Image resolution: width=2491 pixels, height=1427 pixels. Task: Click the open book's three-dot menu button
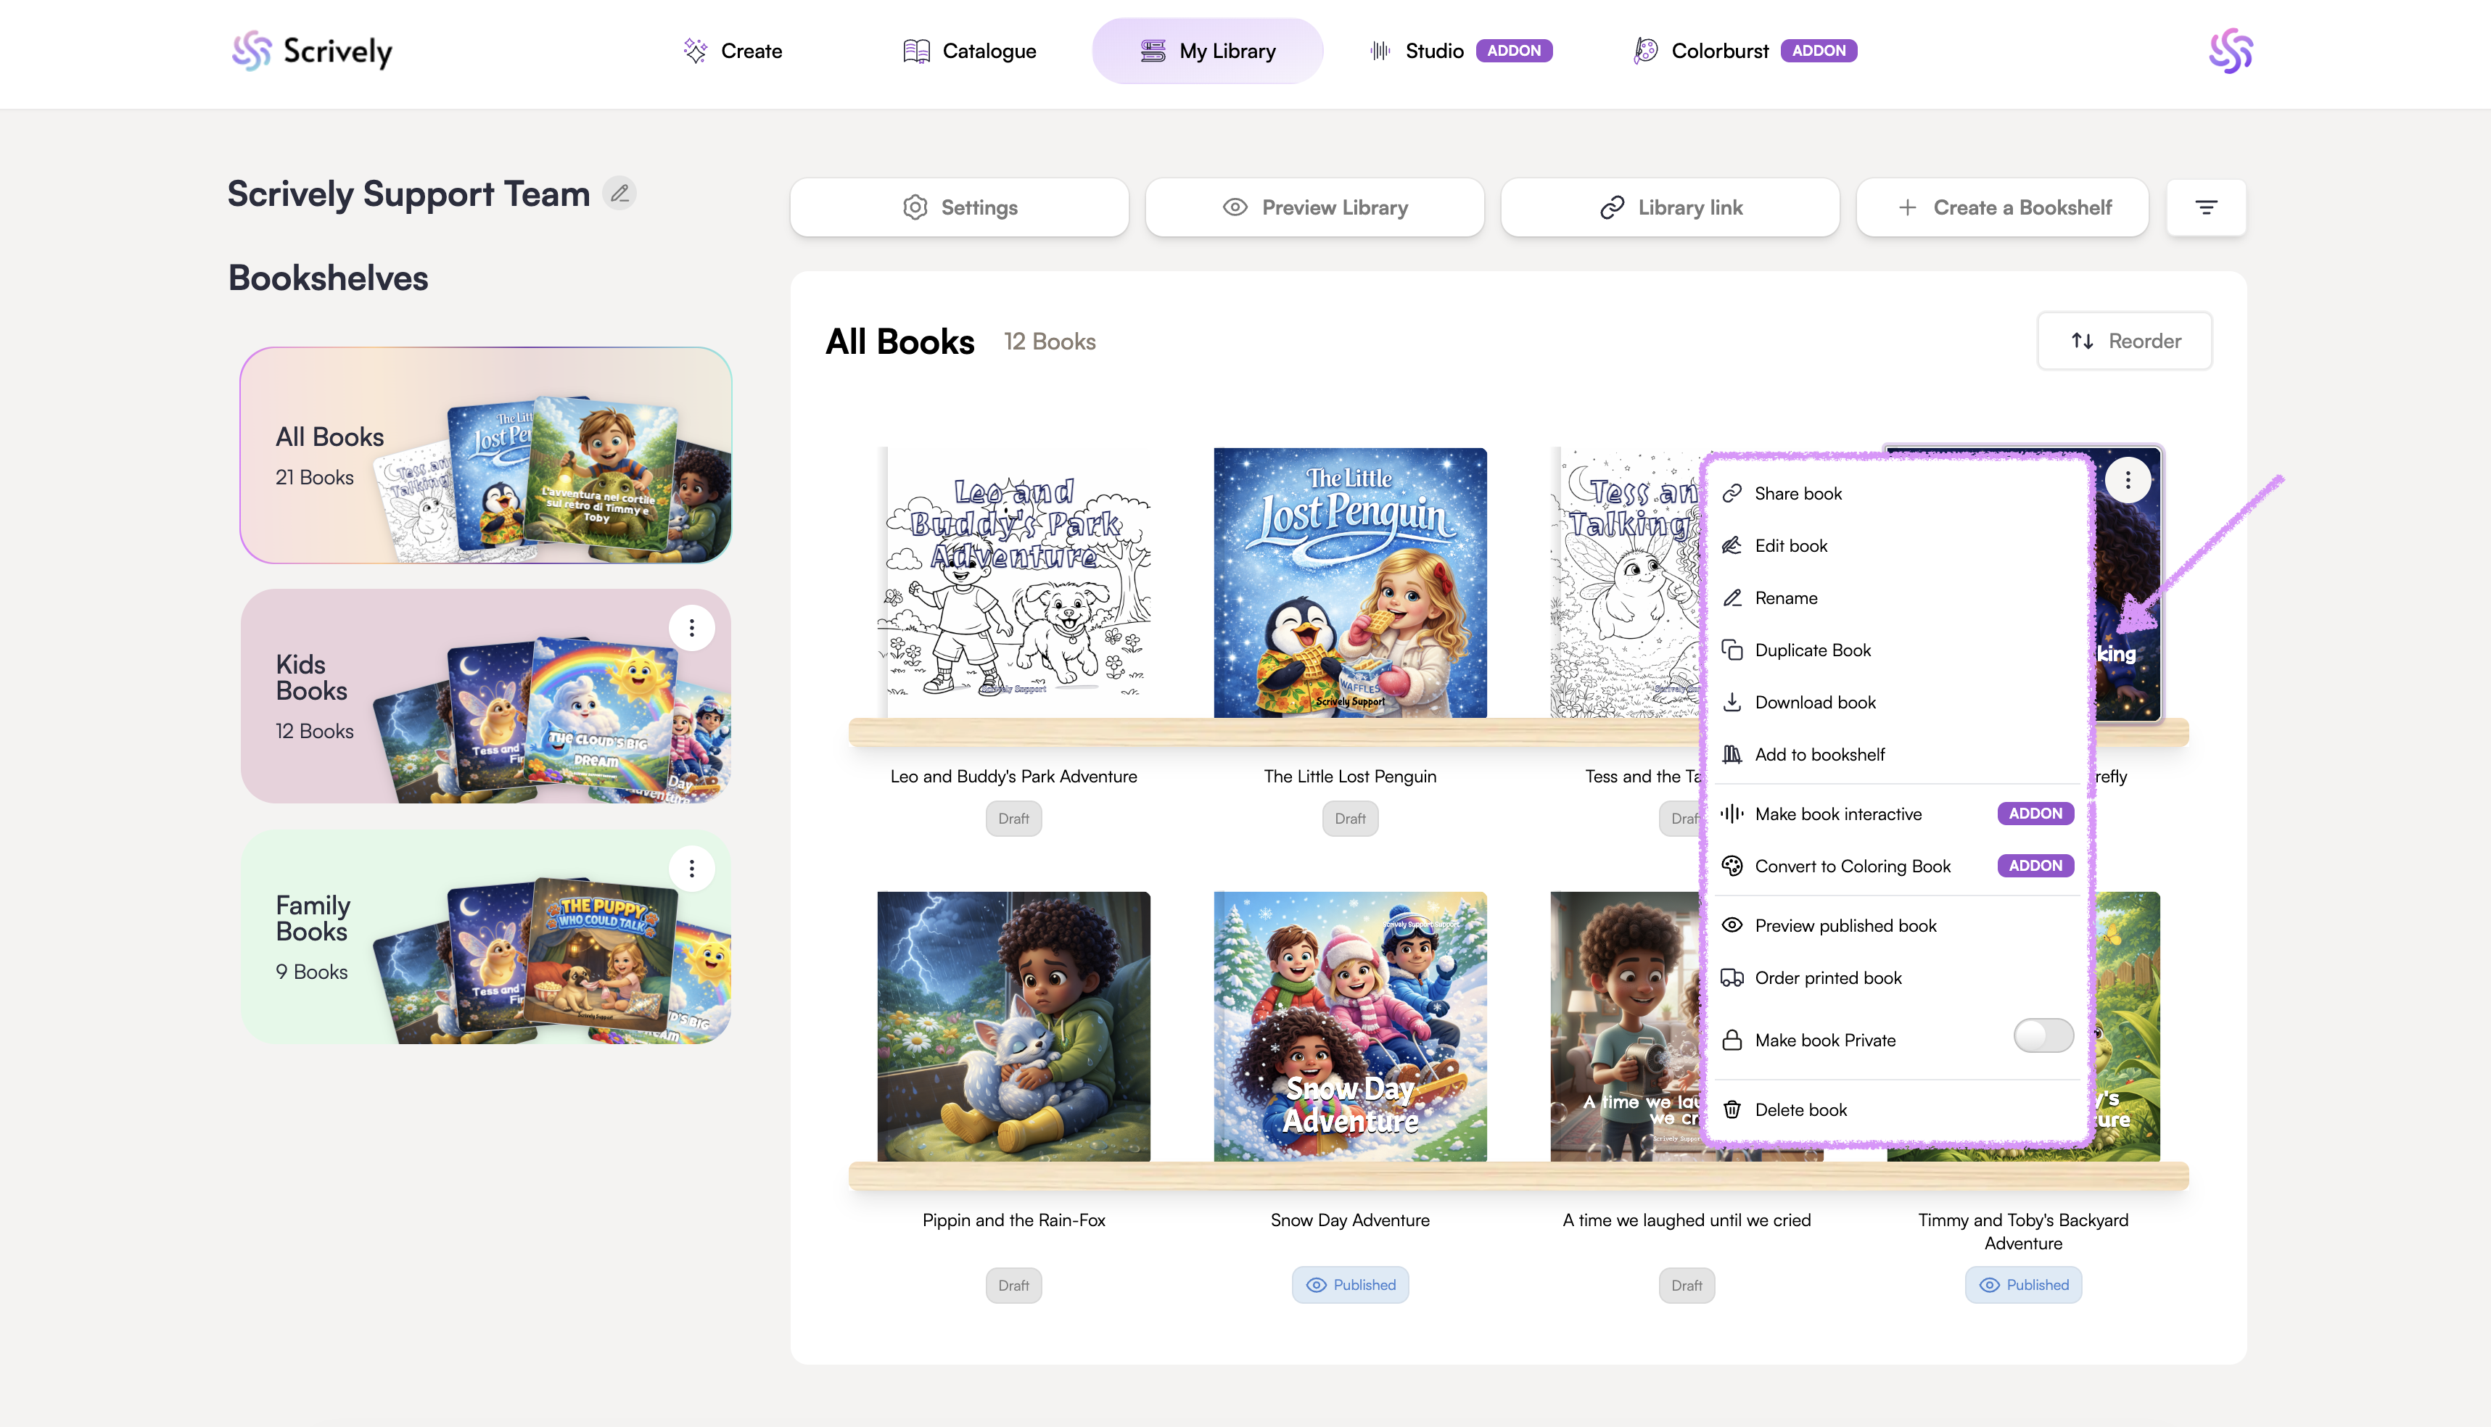(2128, 480)
